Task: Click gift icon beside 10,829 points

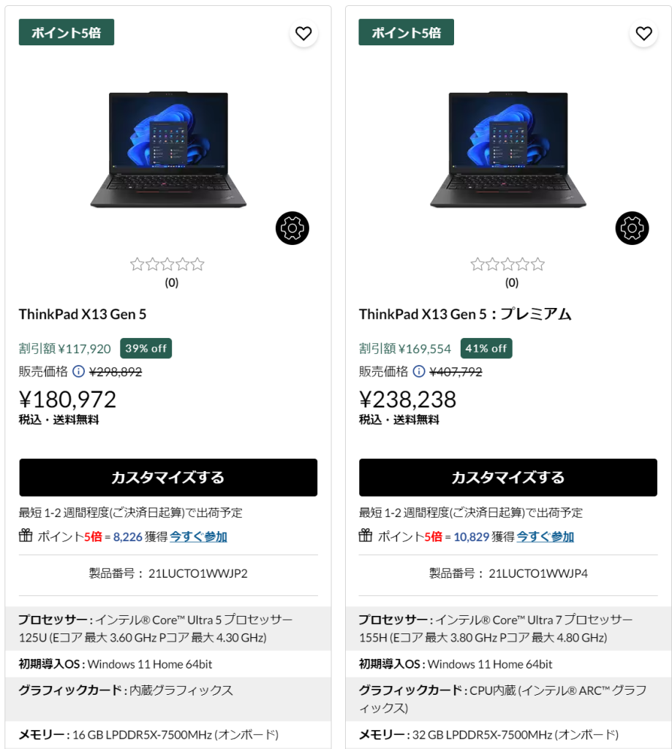Action: (x=366, y=535)
